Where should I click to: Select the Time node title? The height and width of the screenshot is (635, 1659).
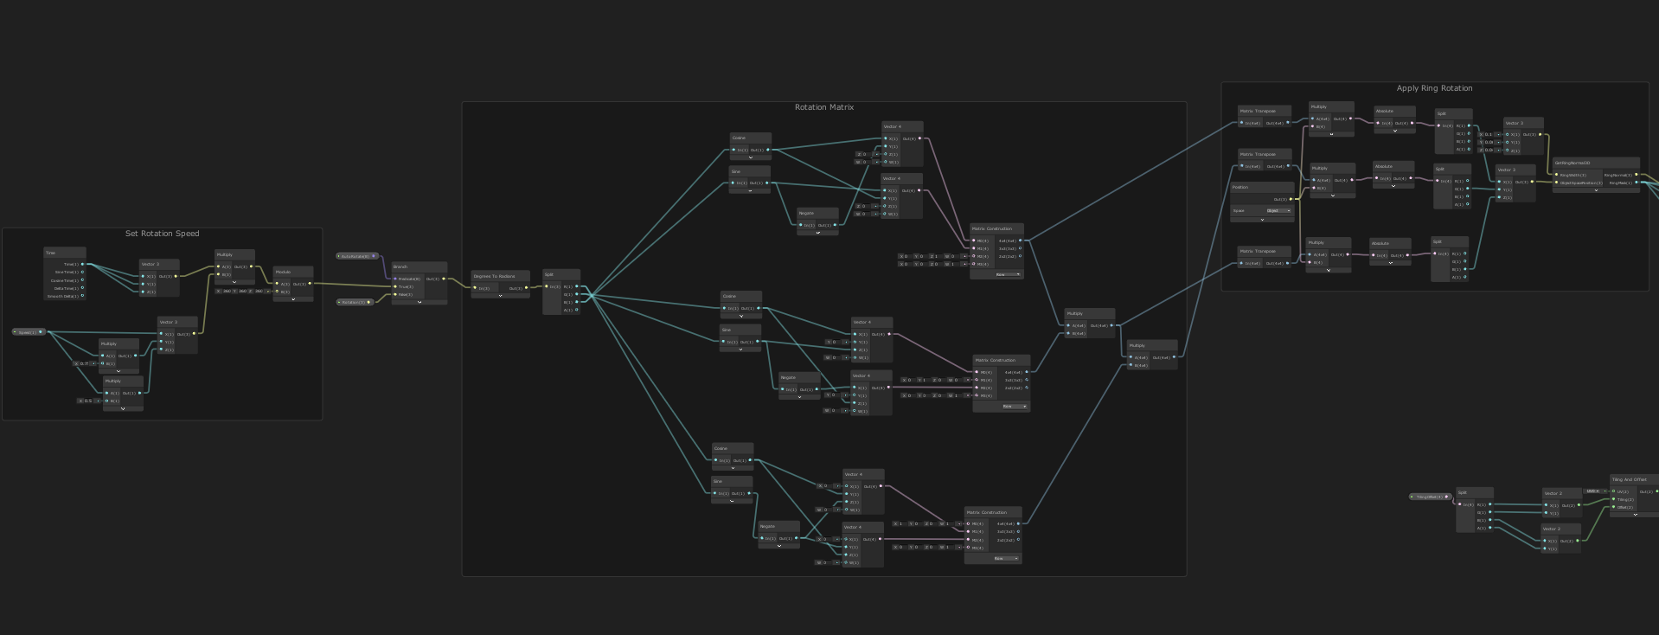[x=50, y=253]
